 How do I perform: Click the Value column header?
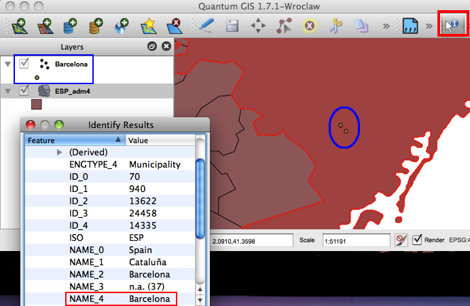[x=160, y=140]
